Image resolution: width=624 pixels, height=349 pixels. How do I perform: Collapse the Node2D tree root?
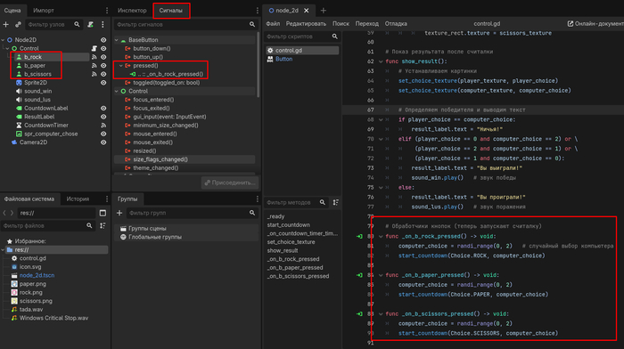4,40
